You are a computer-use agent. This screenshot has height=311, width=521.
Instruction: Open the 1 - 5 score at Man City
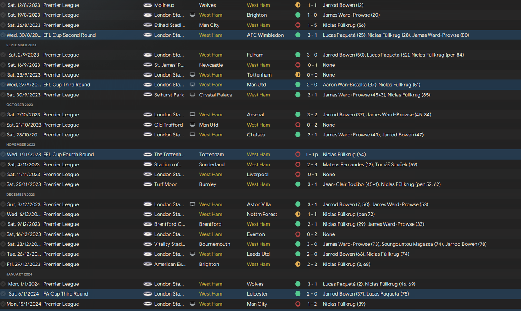[x=312, y=25]
